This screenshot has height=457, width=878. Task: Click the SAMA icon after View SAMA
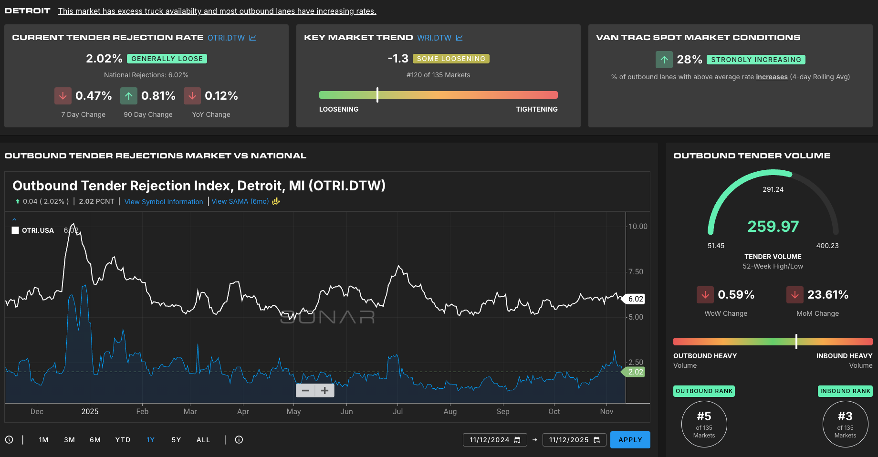pyautogui.click(x=276, y=201)
